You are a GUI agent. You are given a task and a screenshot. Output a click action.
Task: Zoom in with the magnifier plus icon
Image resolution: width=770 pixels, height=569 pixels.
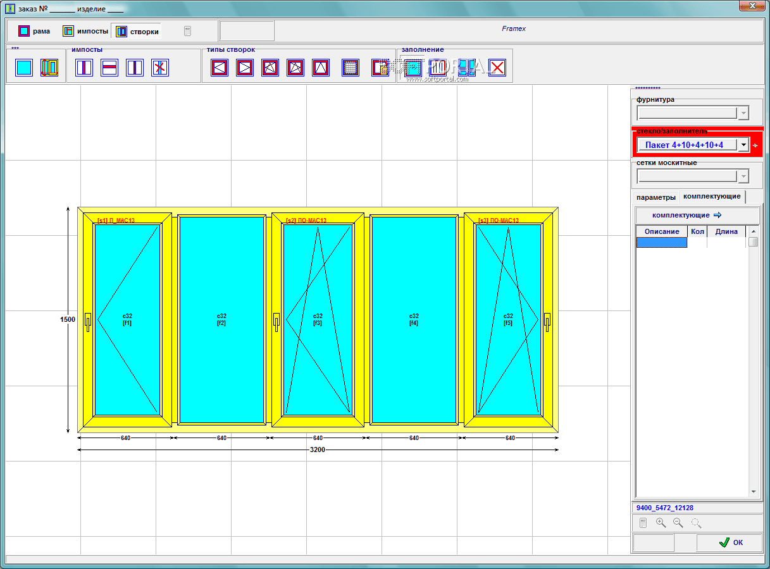661,523
